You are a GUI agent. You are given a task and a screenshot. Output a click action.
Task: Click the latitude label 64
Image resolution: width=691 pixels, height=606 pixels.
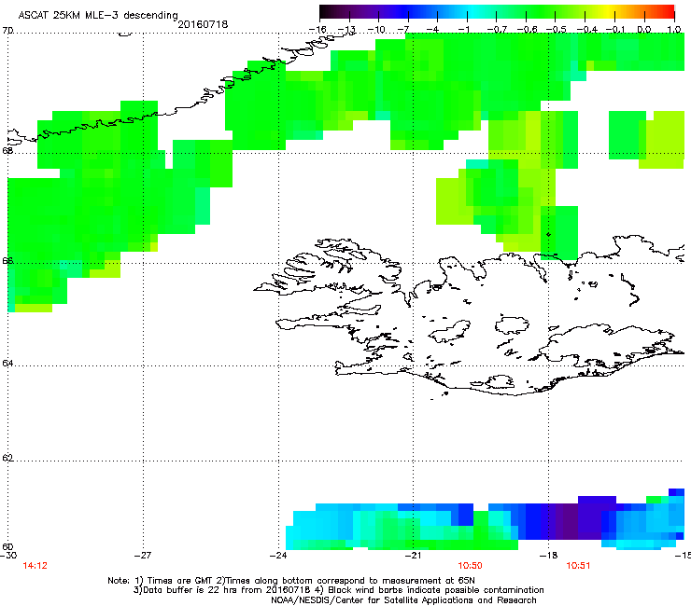(x=7, y=364)
